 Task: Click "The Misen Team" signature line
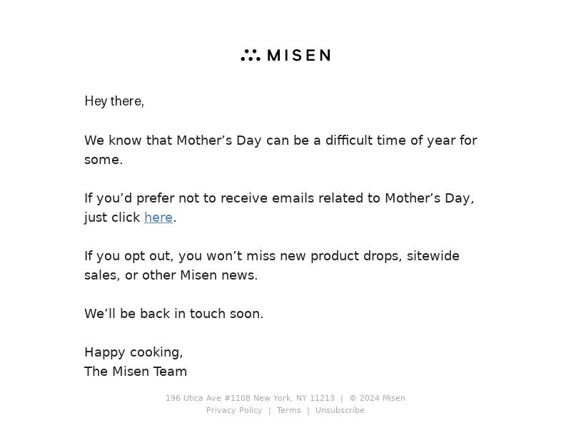click(136, 372)
